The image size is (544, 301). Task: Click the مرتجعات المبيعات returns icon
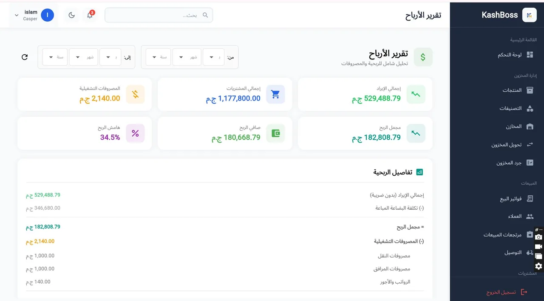click(529, 234)
